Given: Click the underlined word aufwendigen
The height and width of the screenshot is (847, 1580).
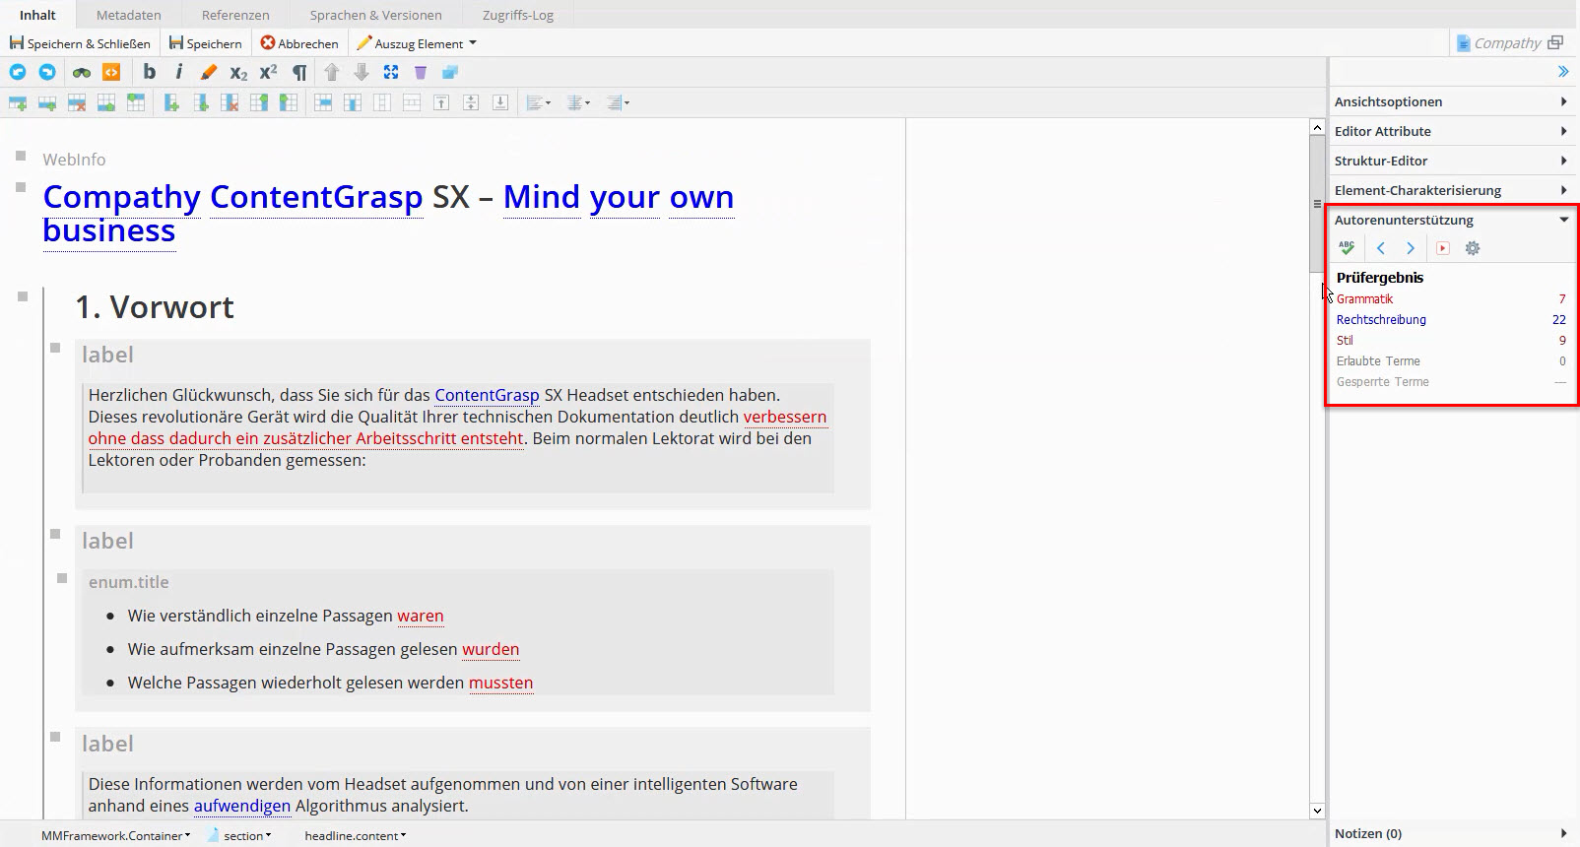Looking at the screenshot, I should click(x=242, y=806).
